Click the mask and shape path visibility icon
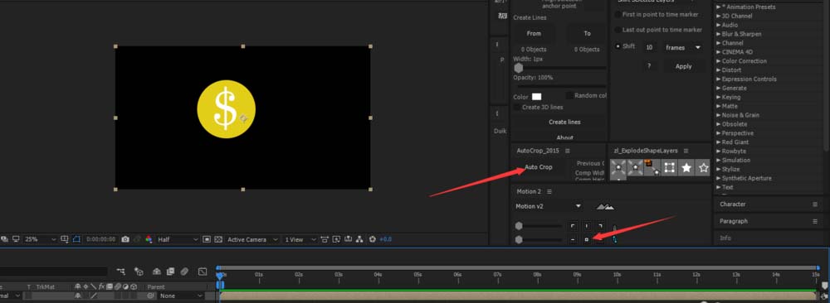 76,239
